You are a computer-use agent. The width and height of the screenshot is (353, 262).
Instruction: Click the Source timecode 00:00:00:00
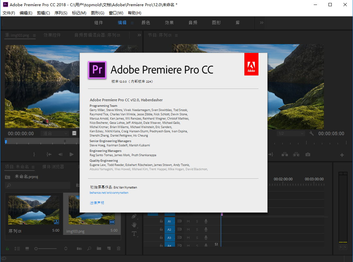coord(21,134)
